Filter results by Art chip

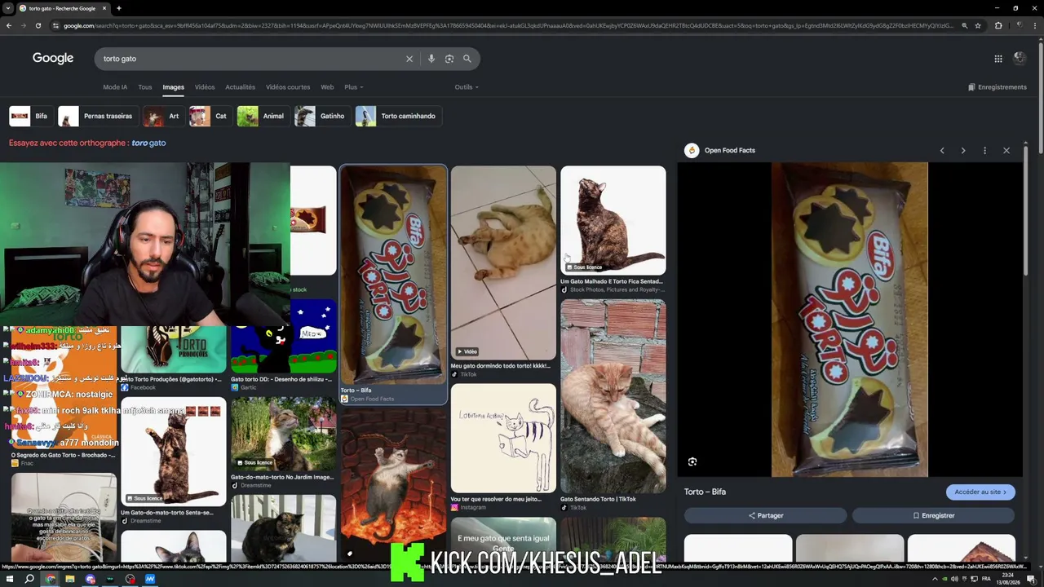(x=162, y=116)
